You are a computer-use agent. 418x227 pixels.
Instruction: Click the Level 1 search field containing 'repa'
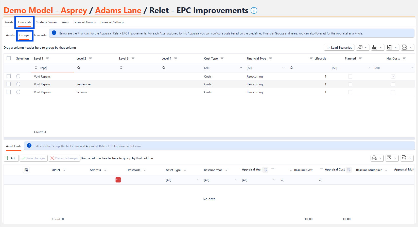(56, 68)
